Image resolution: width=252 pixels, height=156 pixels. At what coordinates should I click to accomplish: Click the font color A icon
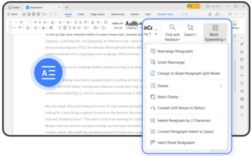pyautogui.click(x=43, y=28)
